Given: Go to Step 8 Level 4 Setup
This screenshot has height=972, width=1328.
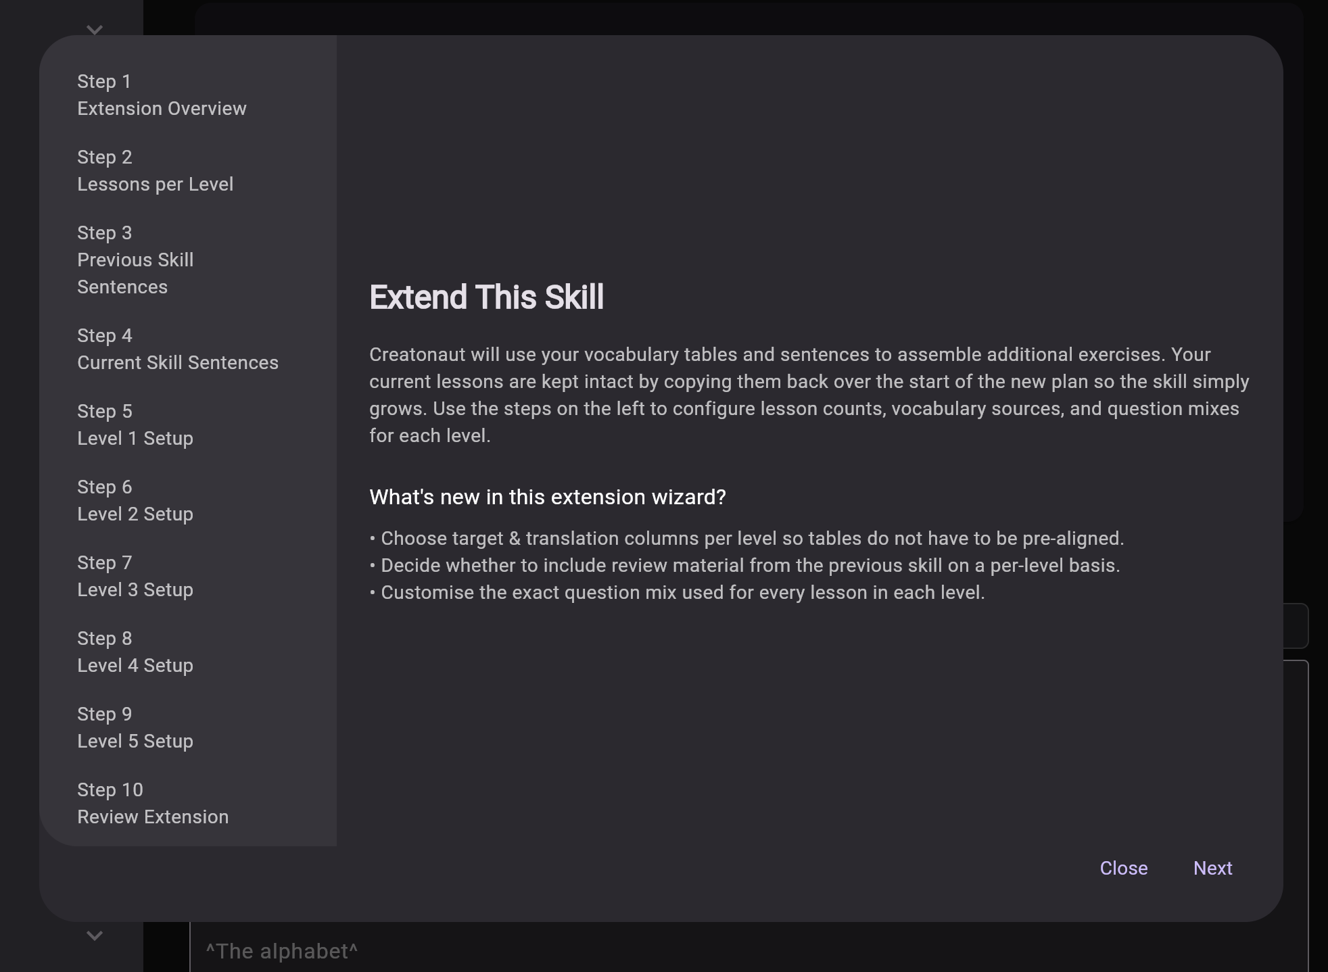Looking at the screenshot, I should point(135,652).
